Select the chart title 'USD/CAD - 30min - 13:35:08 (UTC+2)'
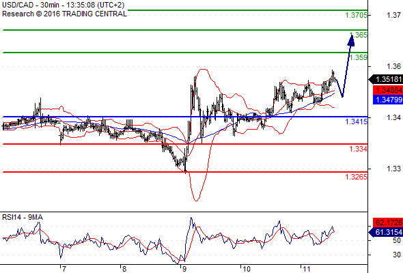 click(64, 5)
